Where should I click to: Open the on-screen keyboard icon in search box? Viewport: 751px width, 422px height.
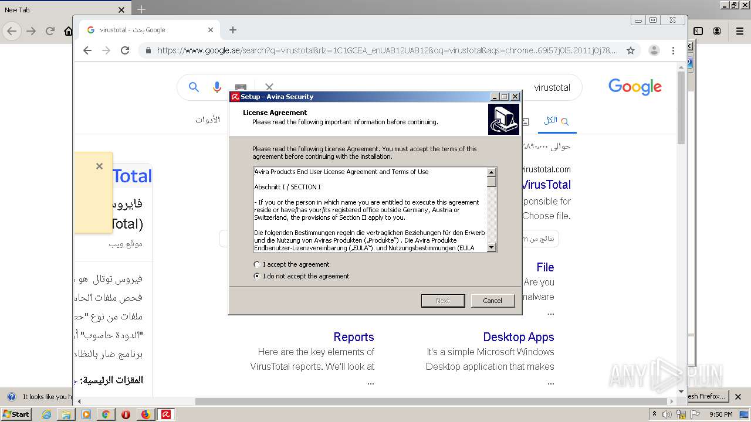pos(241,87)
